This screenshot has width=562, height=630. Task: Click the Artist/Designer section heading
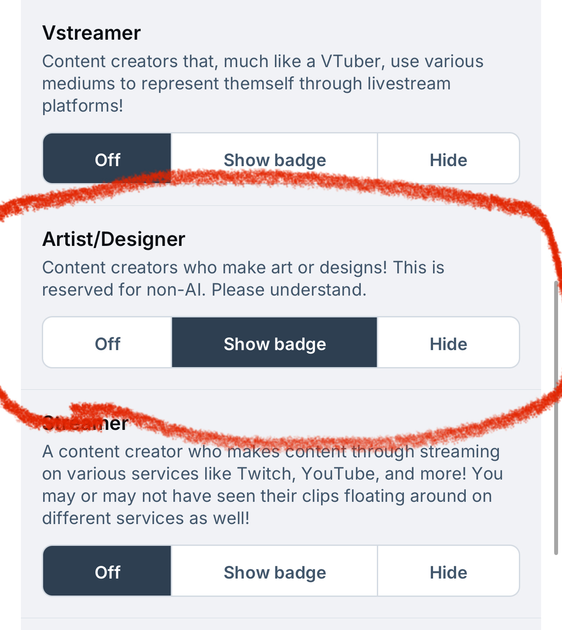tap(114, 239)
